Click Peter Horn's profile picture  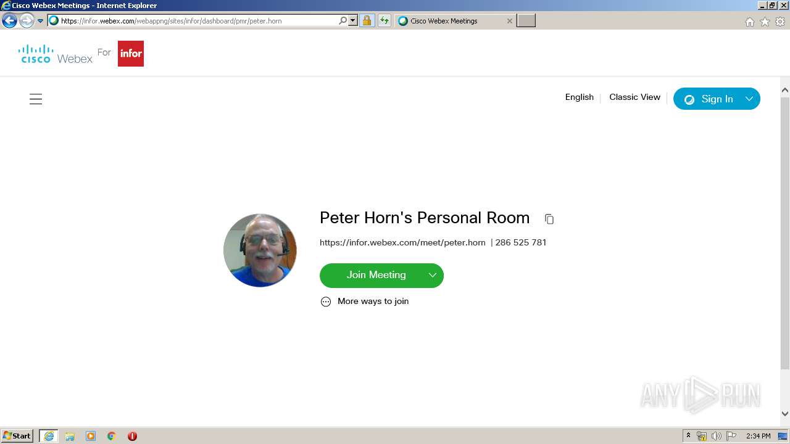pos(260,250)
